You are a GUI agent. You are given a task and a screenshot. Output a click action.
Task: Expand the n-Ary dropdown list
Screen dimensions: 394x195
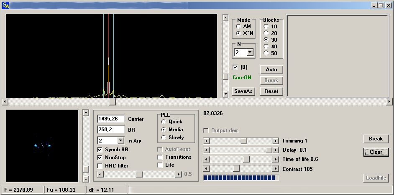(x=121, y=141)
